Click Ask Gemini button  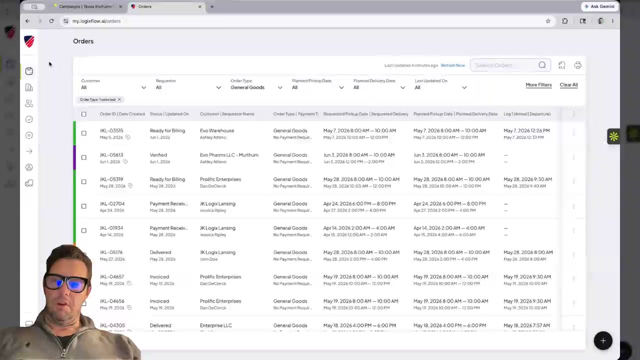[599, 6]
